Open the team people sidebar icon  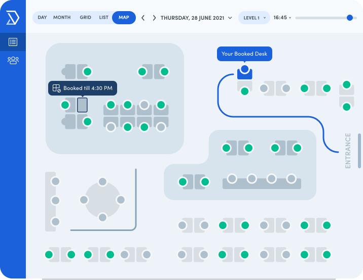(x=13, y=60)
